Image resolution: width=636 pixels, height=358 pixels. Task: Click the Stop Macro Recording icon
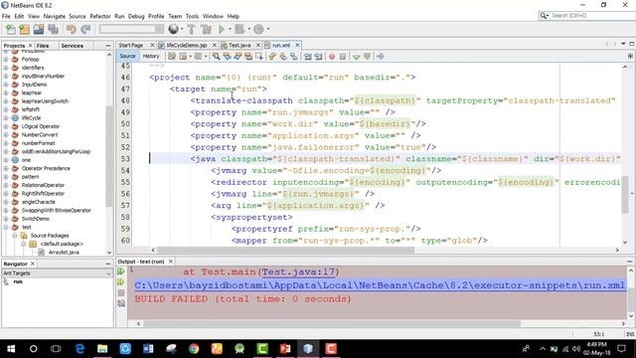tap(343, 57)
